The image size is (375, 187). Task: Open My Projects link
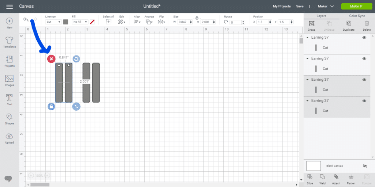point(282,6)
